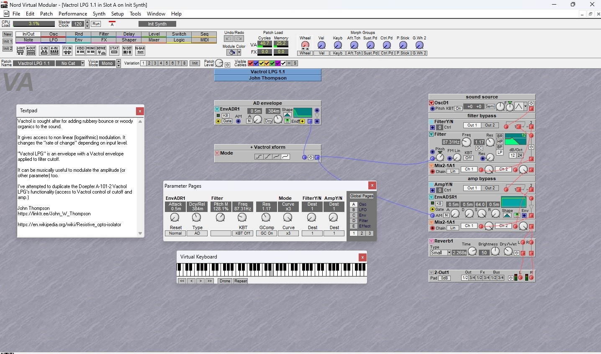Open the No Cat category dropdown
The width and height of the screenshot is (601, 354).
(82, 63)
